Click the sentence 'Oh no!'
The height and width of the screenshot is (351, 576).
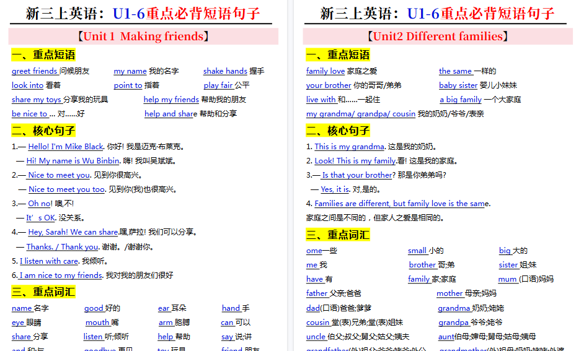(x=40, y=204)
